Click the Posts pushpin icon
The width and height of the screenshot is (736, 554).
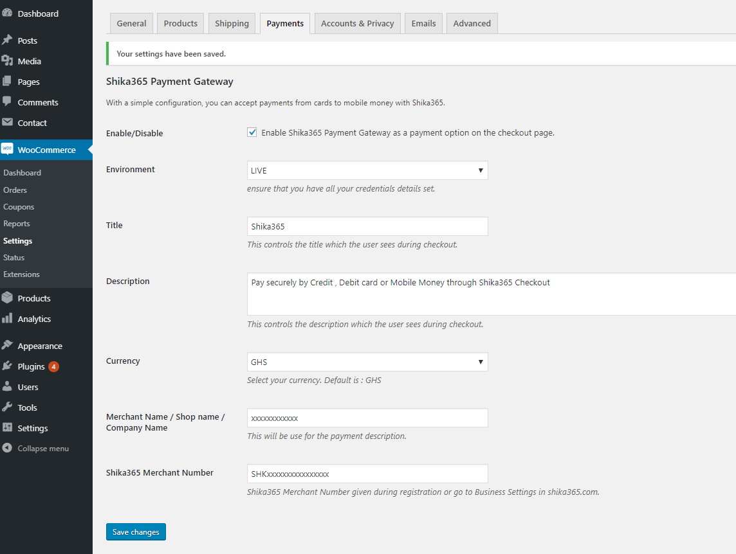7,40
